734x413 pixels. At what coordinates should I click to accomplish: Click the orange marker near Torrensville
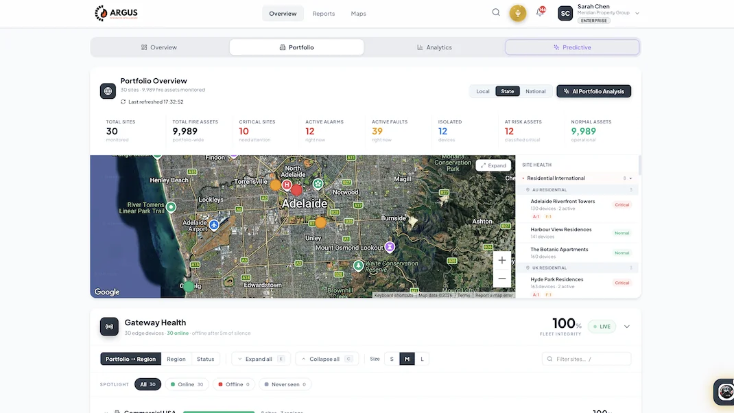point(276,185)
